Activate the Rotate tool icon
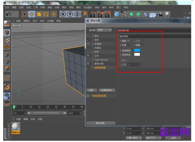 pos(46,14)
